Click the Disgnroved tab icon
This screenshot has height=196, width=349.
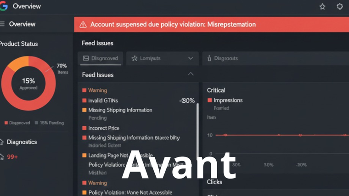click(x=85, y=58)
